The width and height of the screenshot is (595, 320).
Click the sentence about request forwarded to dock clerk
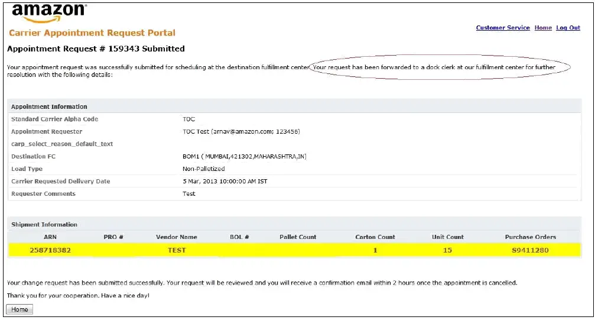coord(434,67)
